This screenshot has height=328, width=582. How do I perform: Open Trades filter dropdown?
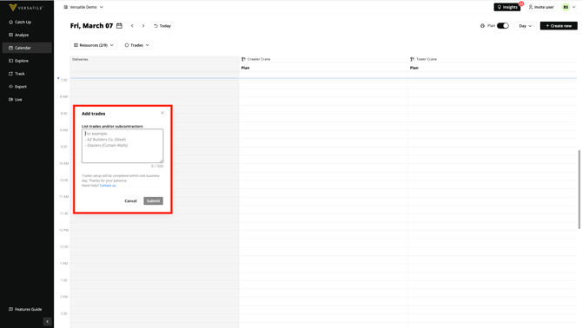(137, 45)
